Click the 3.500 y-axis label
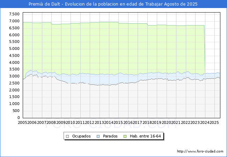 [x=14, y=69]
